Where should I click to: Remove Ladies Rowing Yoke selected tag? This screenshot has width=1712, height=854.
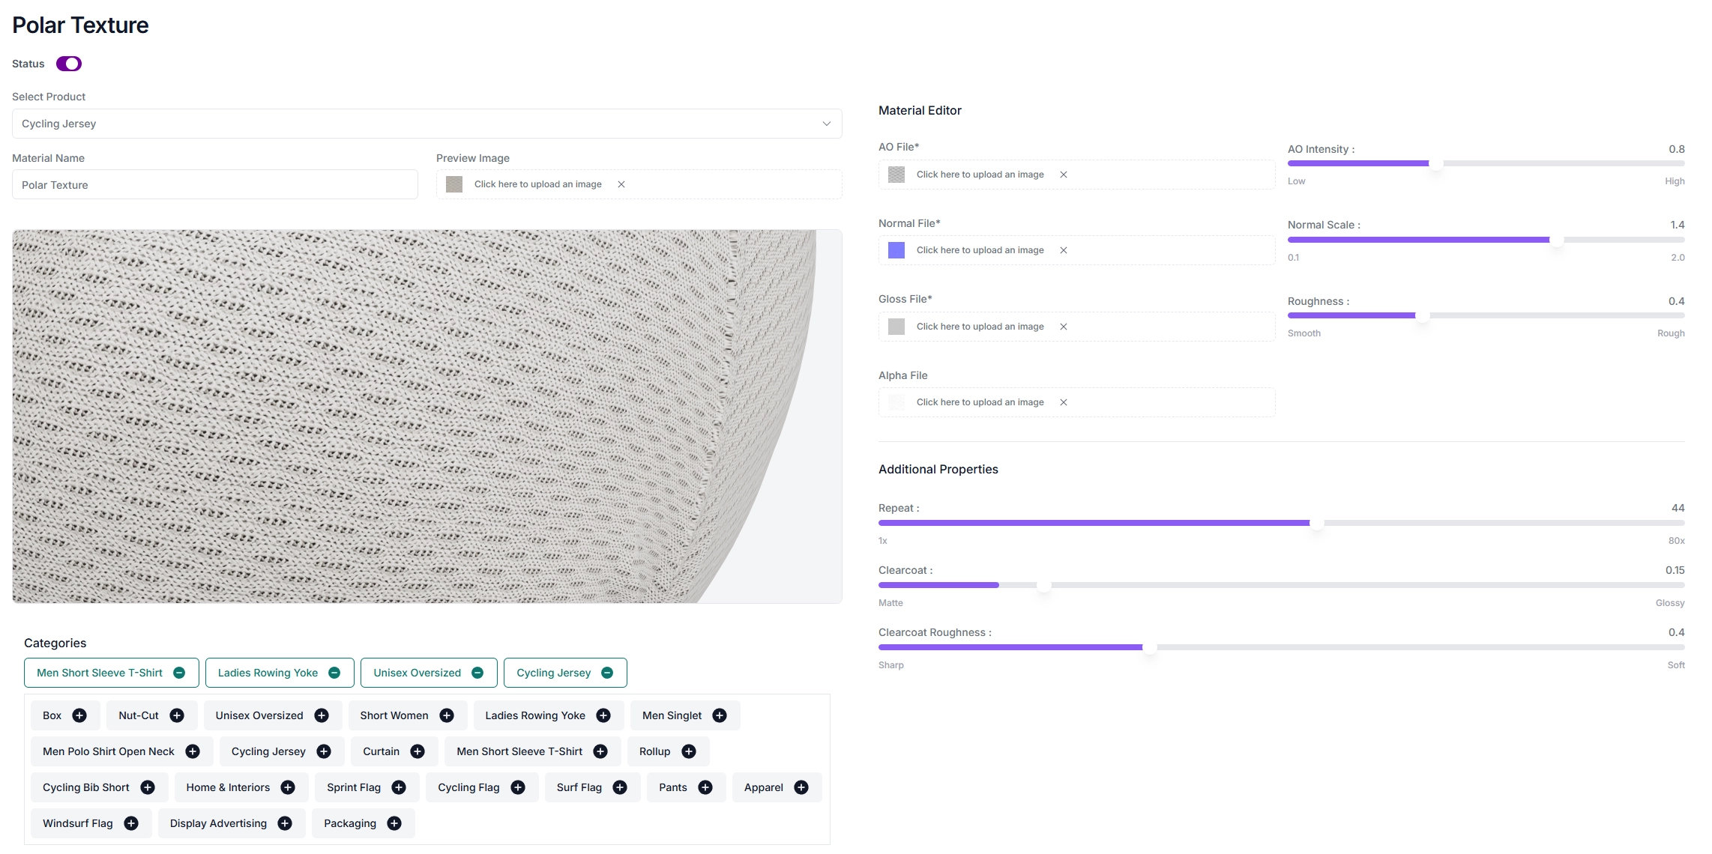[335, 673]
